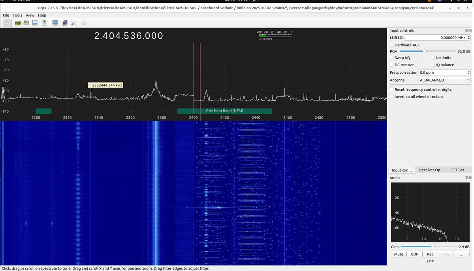Click the UDP streaming button
Viewport: 474px width, 271px height.
click(x=414, y=254)
